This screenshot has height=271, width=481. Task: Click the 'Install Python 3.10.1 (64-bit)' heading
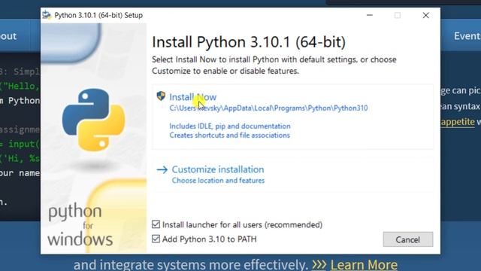tap(249, 42)
